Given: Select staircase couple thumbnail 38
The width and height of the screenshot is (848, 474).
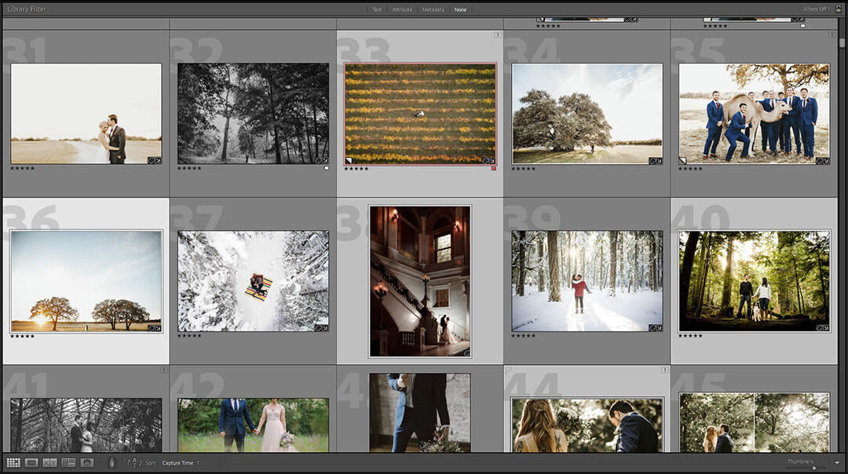Looking at the screenshot, I should (x=420, y=281).
